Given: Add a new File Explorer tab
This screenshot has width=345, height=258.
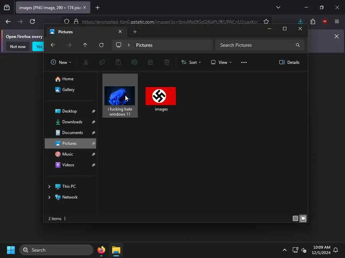Looking at the screenshot, I should (135, 32).
